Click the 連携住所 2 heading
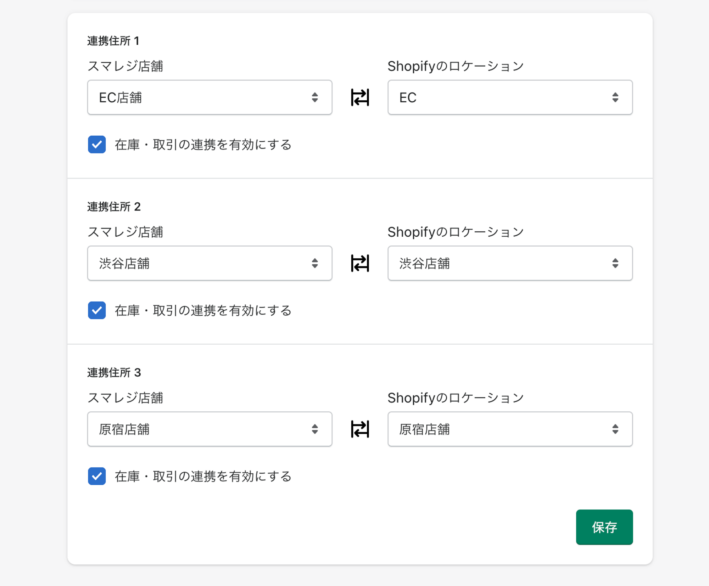The image size is (709, 586). (x=114, y=207)
